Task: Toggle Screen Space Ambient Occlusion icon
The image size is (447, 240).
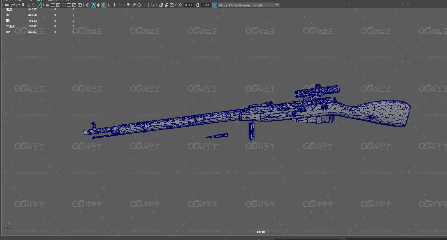Action: (128, 5)
